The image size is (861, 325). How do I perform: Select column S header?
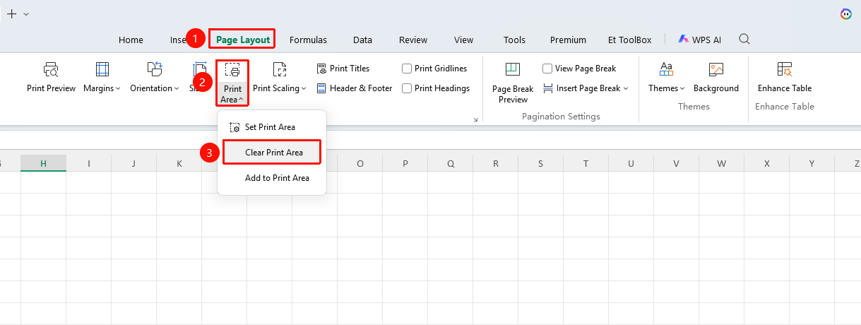tap(540, 163)
